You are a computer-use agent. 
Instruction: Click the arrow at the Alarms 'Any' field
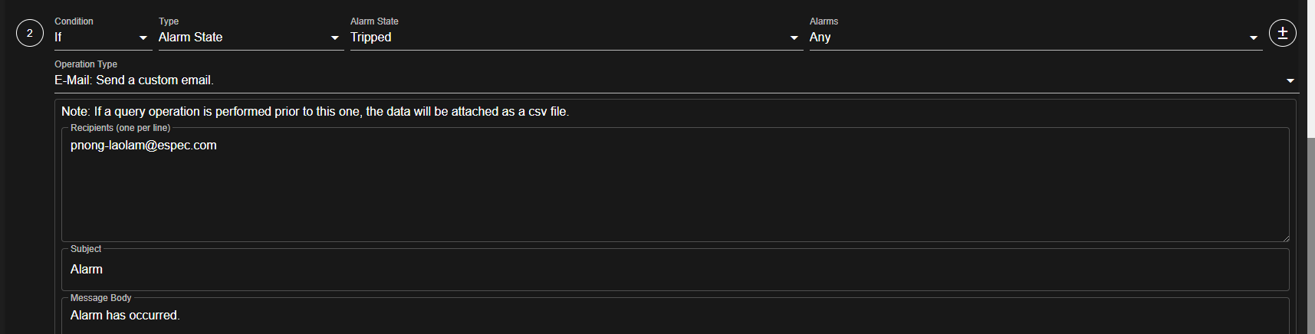point(1253,38)
